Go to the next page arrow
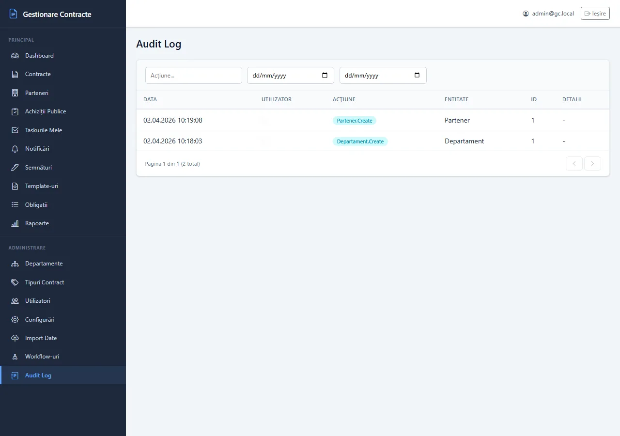 (x=592, y=164)
